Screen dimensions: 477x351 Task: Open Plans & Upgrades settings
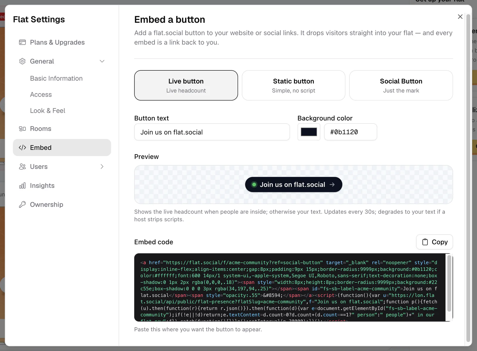(62, 42)
